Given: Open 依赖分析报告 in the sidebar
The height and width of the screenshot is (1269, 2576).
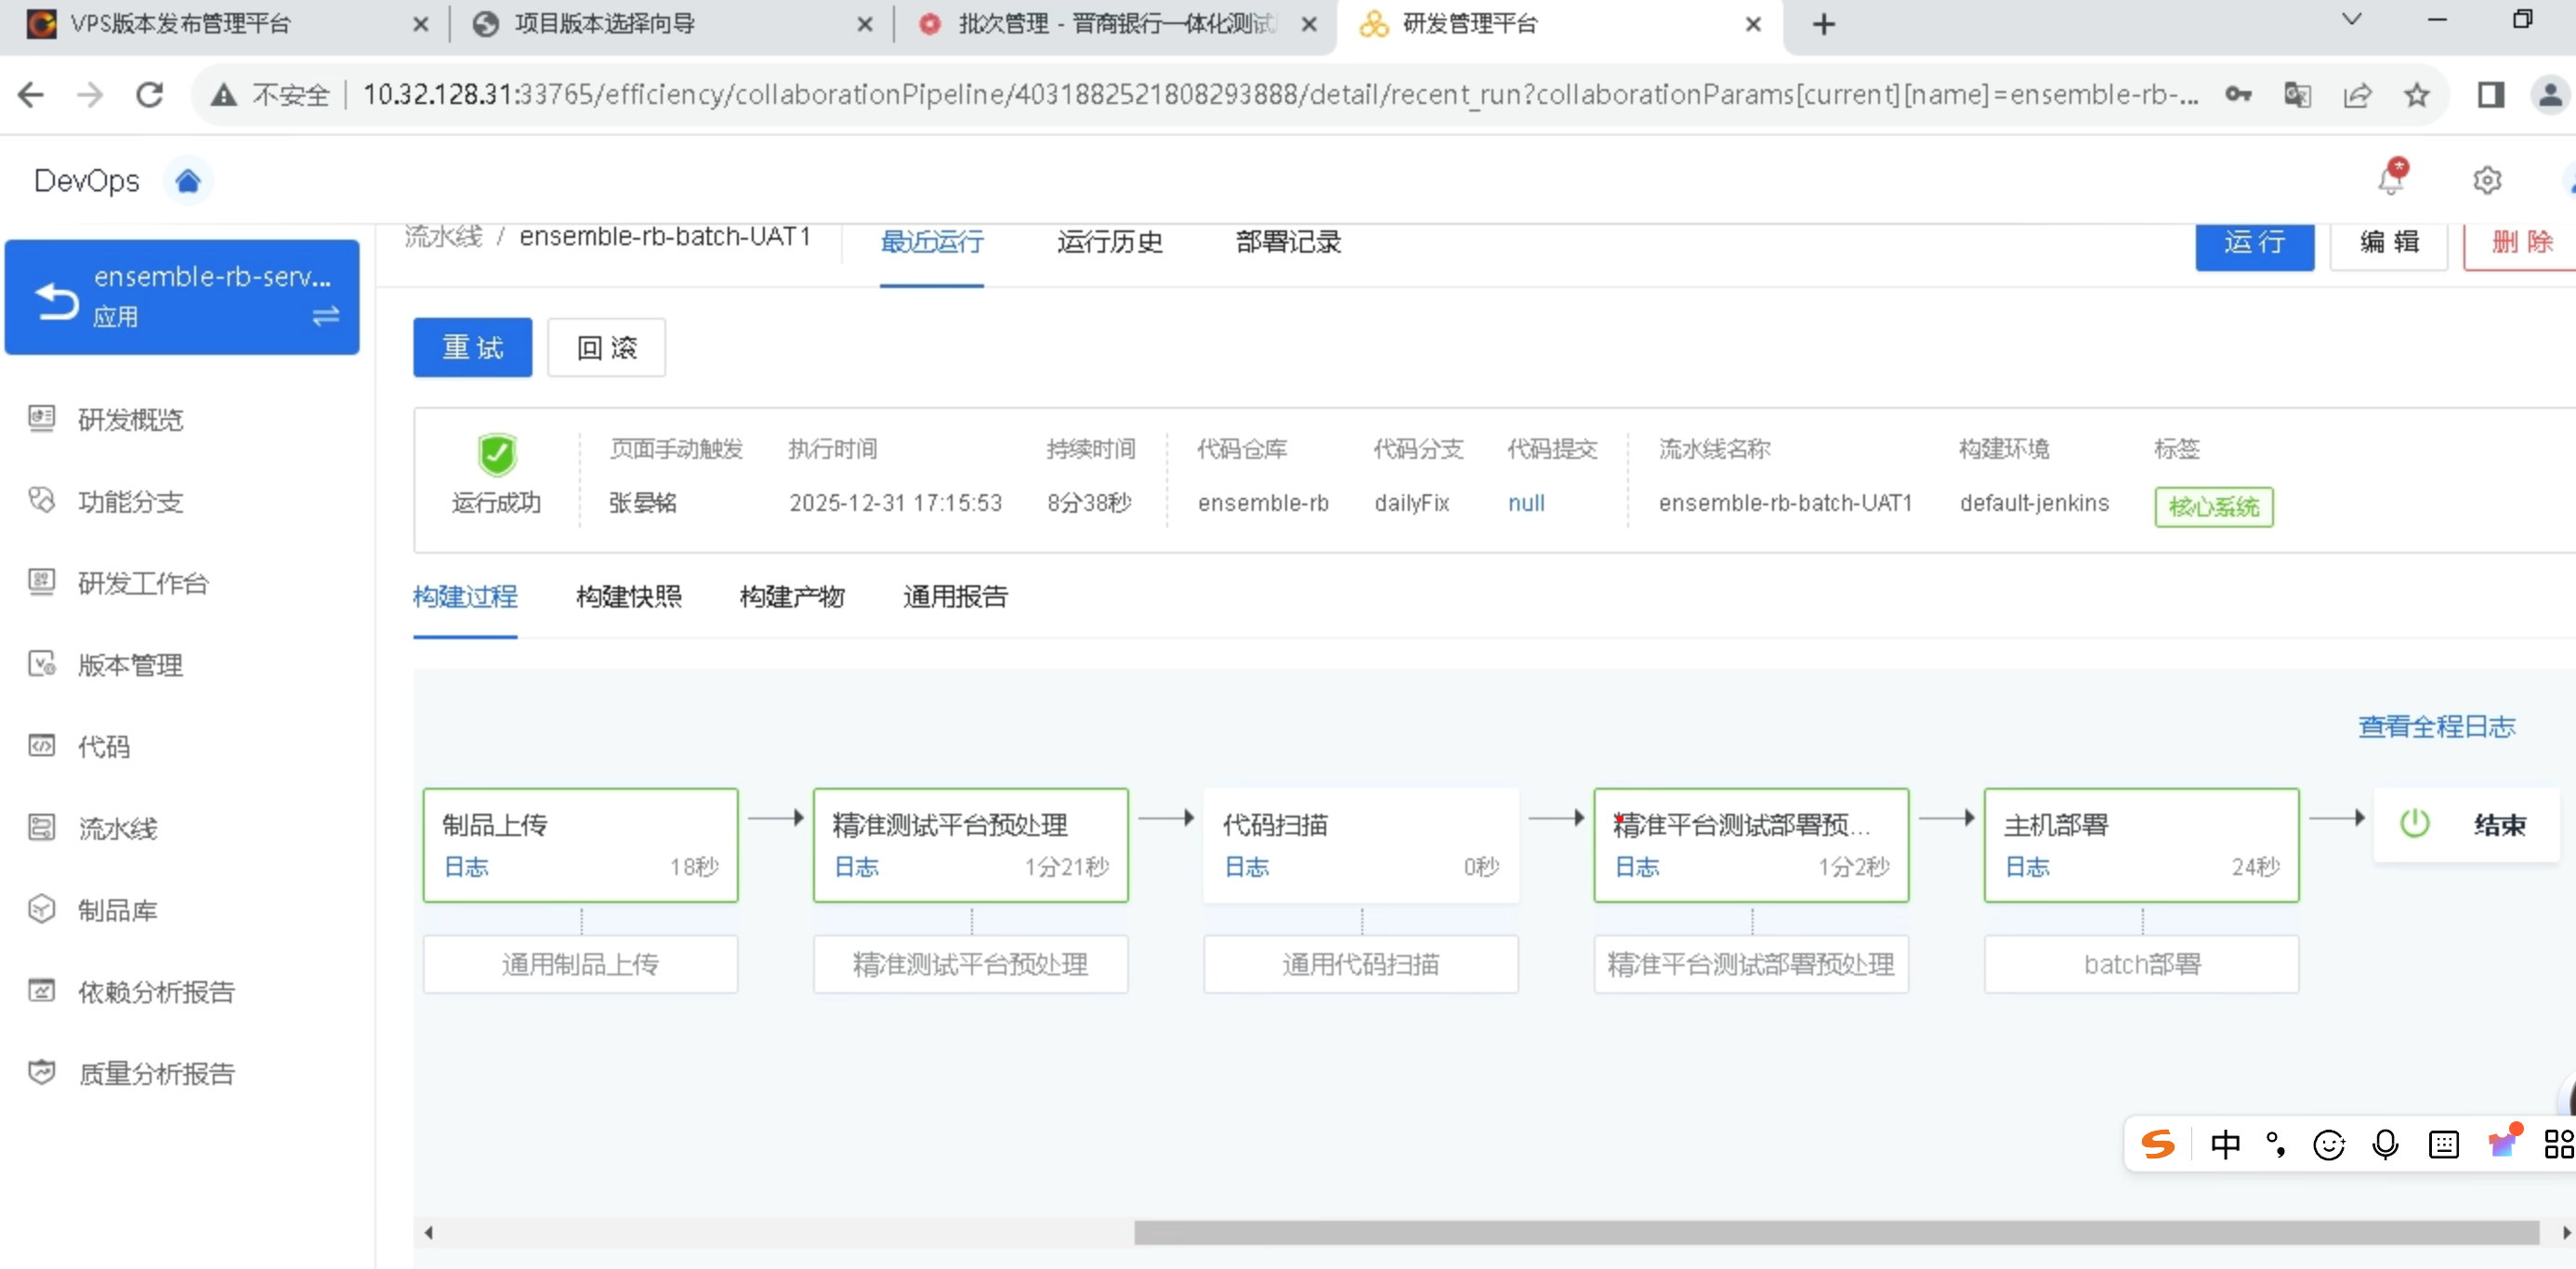Looking at the screenshot, I should coord(156,992).
